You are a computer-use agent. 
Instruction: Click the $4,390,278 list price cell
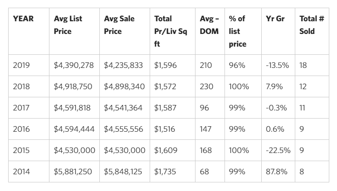coord(74,65)
